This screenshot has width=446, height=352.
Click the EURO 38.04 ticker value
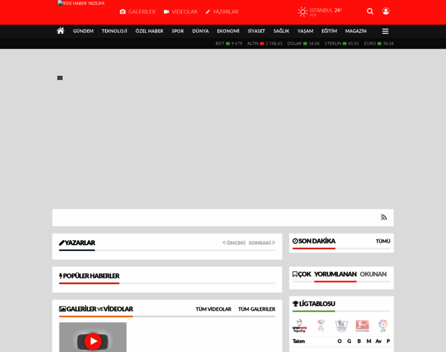[x=379, y=43]
